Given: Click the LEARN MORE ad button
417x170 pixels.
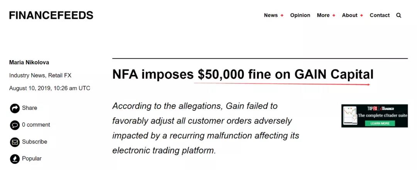Looking at the screenshot, I should 380,123.
